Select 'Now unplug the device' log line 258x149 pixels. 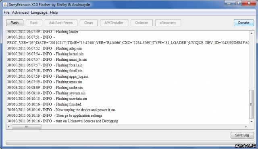61,110
